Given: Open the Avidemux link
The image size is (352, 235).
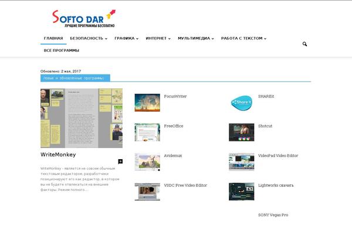Looking at the screenshot, I should coord(173,156).
